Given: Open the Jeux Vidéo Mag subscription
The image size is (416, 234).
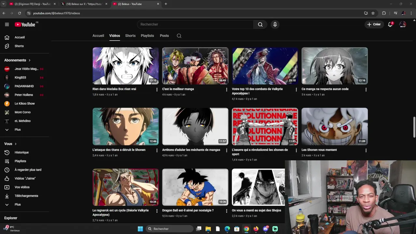Looking at the screenshot, I should tap(26, 69).
